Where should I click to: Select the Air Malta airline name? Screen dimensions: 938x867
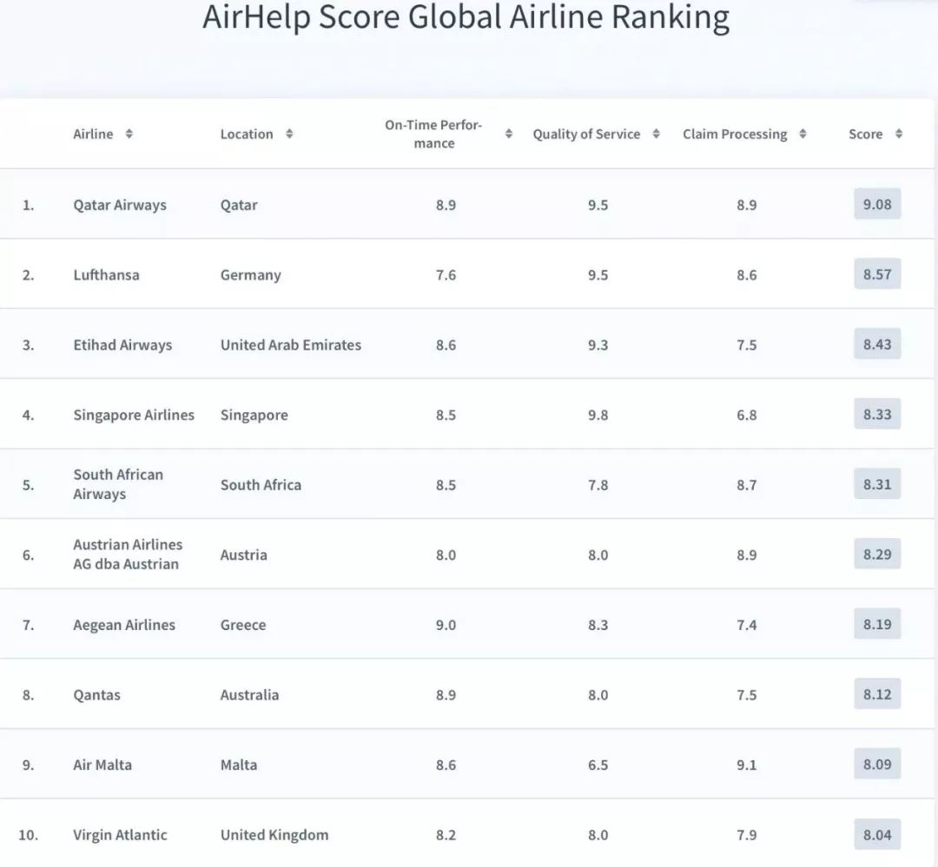[104, 765]
